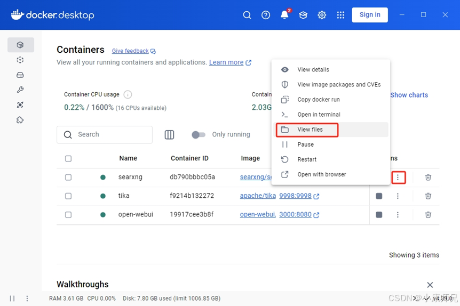Choose Pause from context menu

[x=331, y=144]
